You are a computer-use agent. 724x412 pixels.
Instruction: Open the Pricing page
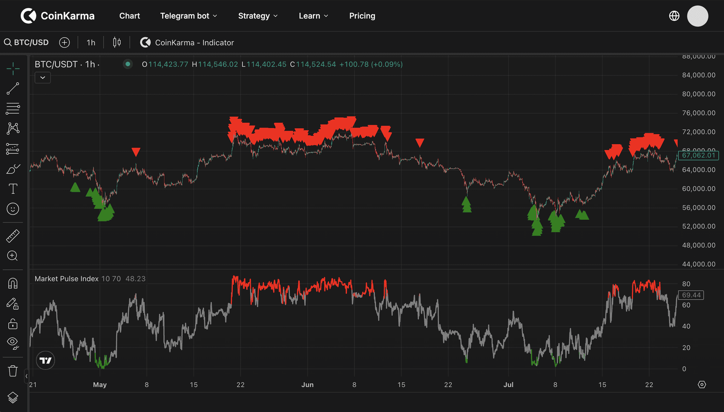[362, 16]
